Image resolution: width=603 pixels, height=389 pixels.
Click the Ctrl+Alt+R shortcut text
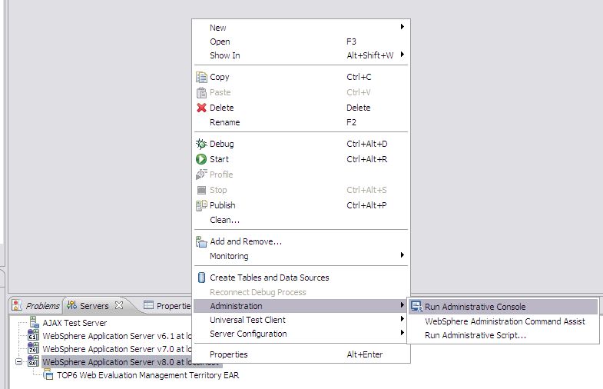367,159
